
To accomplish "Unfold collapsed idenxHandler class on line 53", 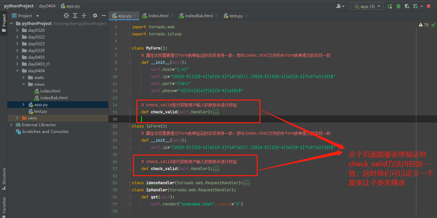I will pyautogui.click(x=247, y=183).
